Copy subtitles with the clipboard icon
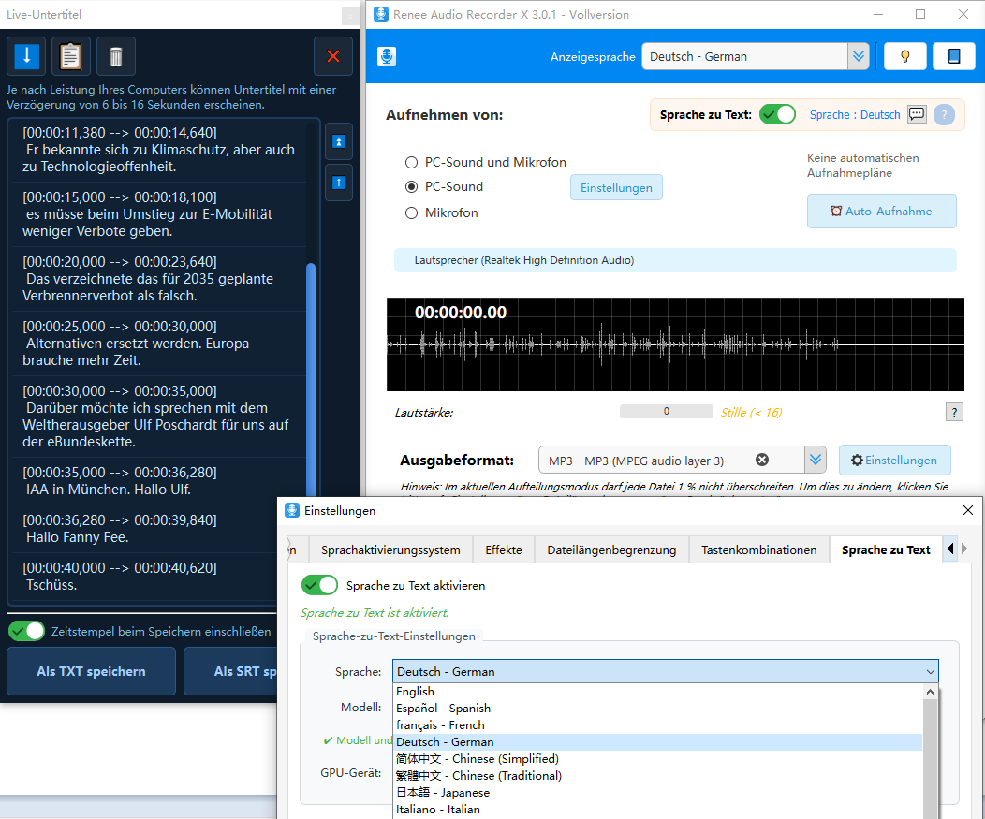 click(x=70, y=56)
